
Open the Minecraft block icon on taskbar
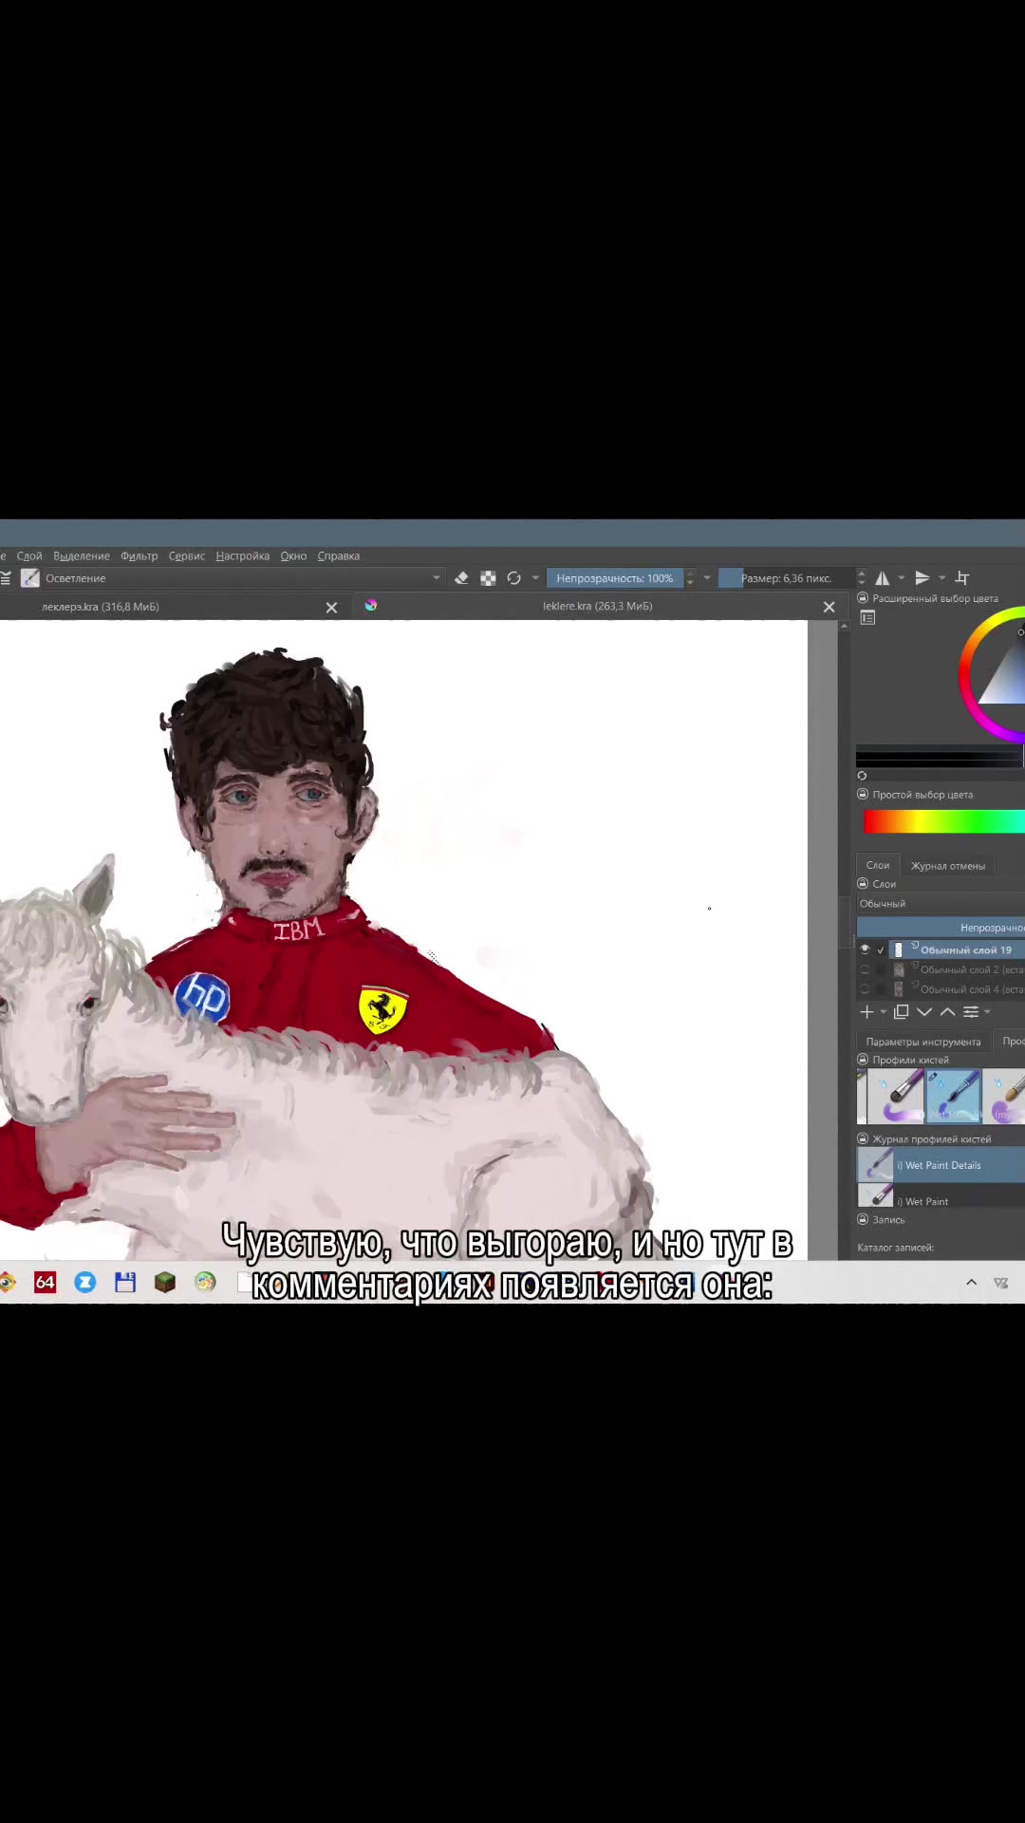[x=165, y=1283]
